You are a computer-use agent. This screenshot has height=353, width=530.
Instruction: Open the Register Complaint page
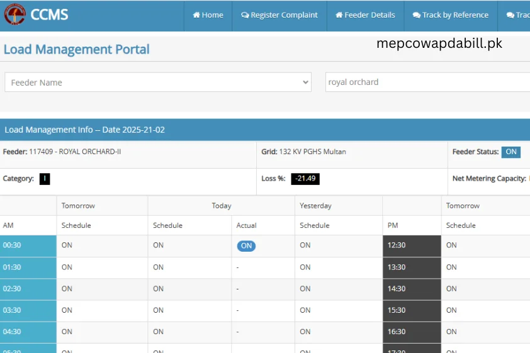click(x=279, y=15)
